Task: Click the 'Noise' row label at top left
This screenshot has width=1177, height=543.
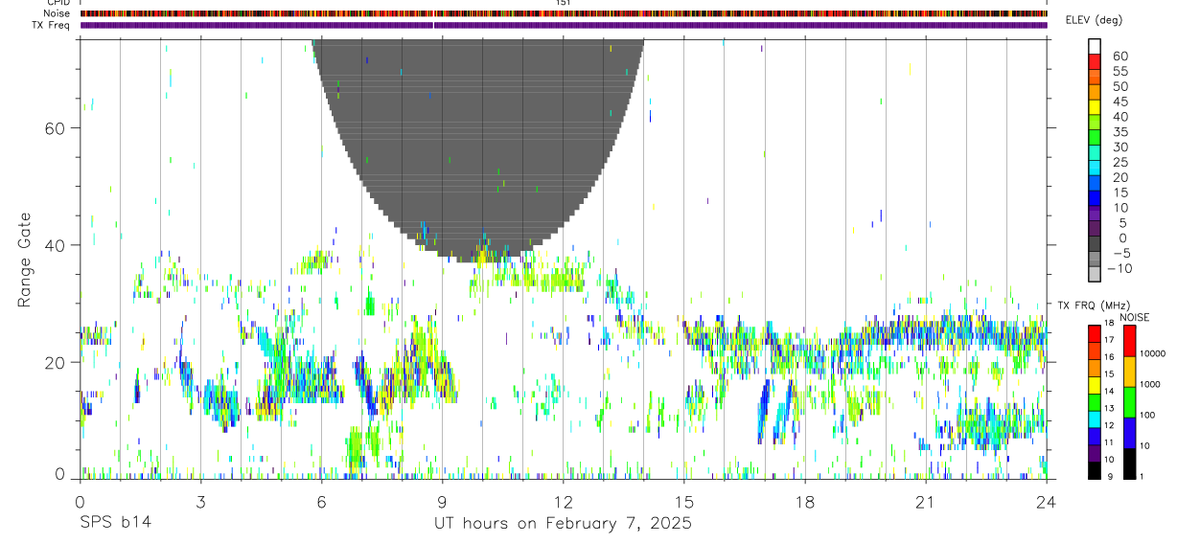Action: pyautogui.click(x=58, y=13)
